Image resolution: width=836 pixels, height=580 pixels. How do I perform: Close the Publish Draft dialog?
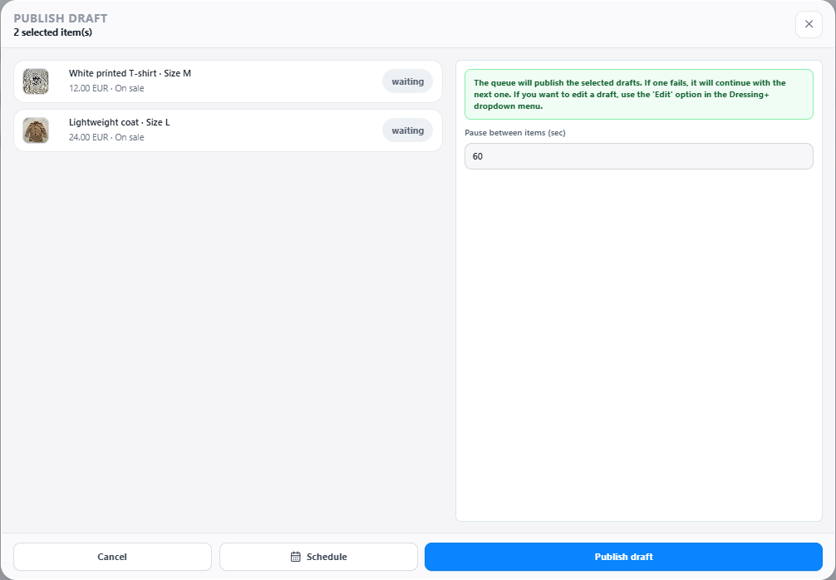click(809, 24)
